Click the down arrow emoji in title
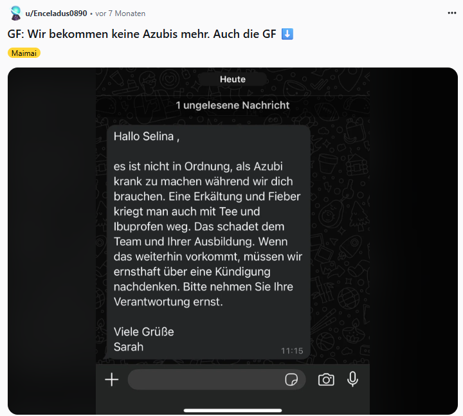Image resolution: width=463 pixels, height=416 pixels. pos(287,34)
